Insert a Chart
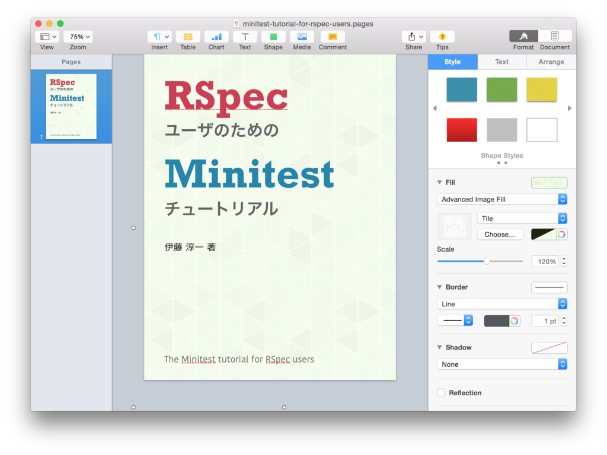This screenshot has height=455, width=607. tap(216, 37)
